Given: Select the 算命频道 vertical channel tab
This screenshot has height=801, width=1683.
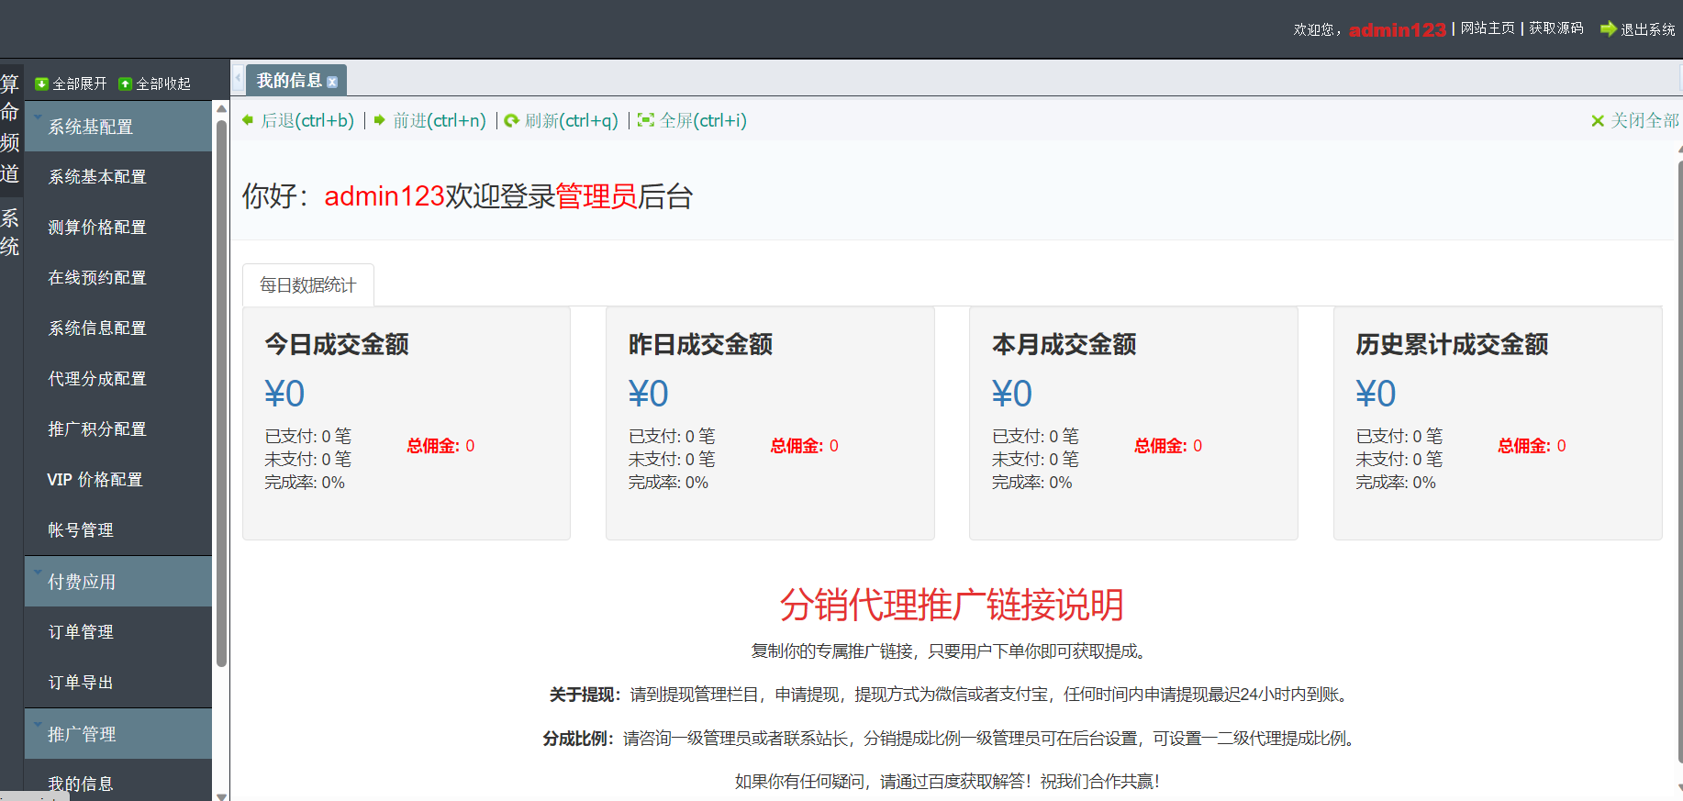Looking at the screenshot, I should click(x=10, y=128).
